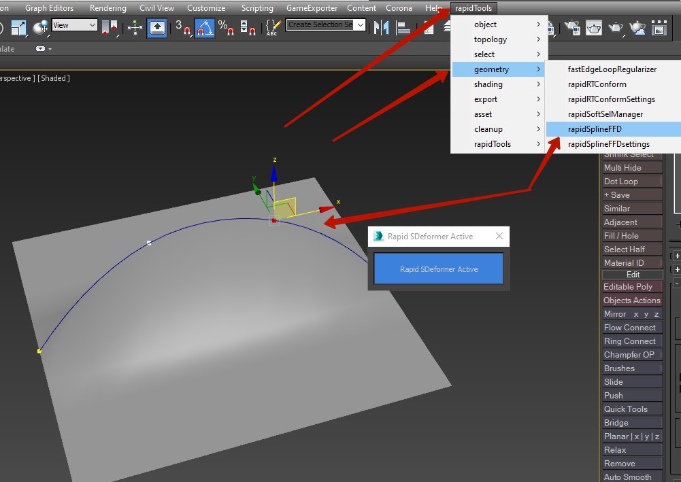
Task: Toggle 3D Snaps
Action: point(182,28)
